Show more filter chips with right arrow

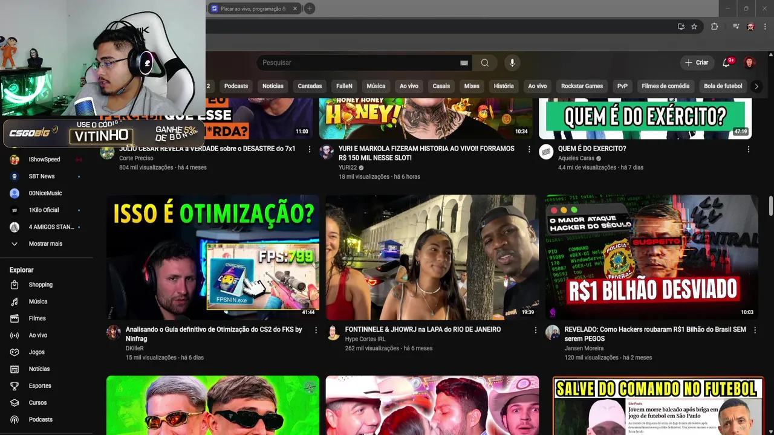click(x=756, y=86)
